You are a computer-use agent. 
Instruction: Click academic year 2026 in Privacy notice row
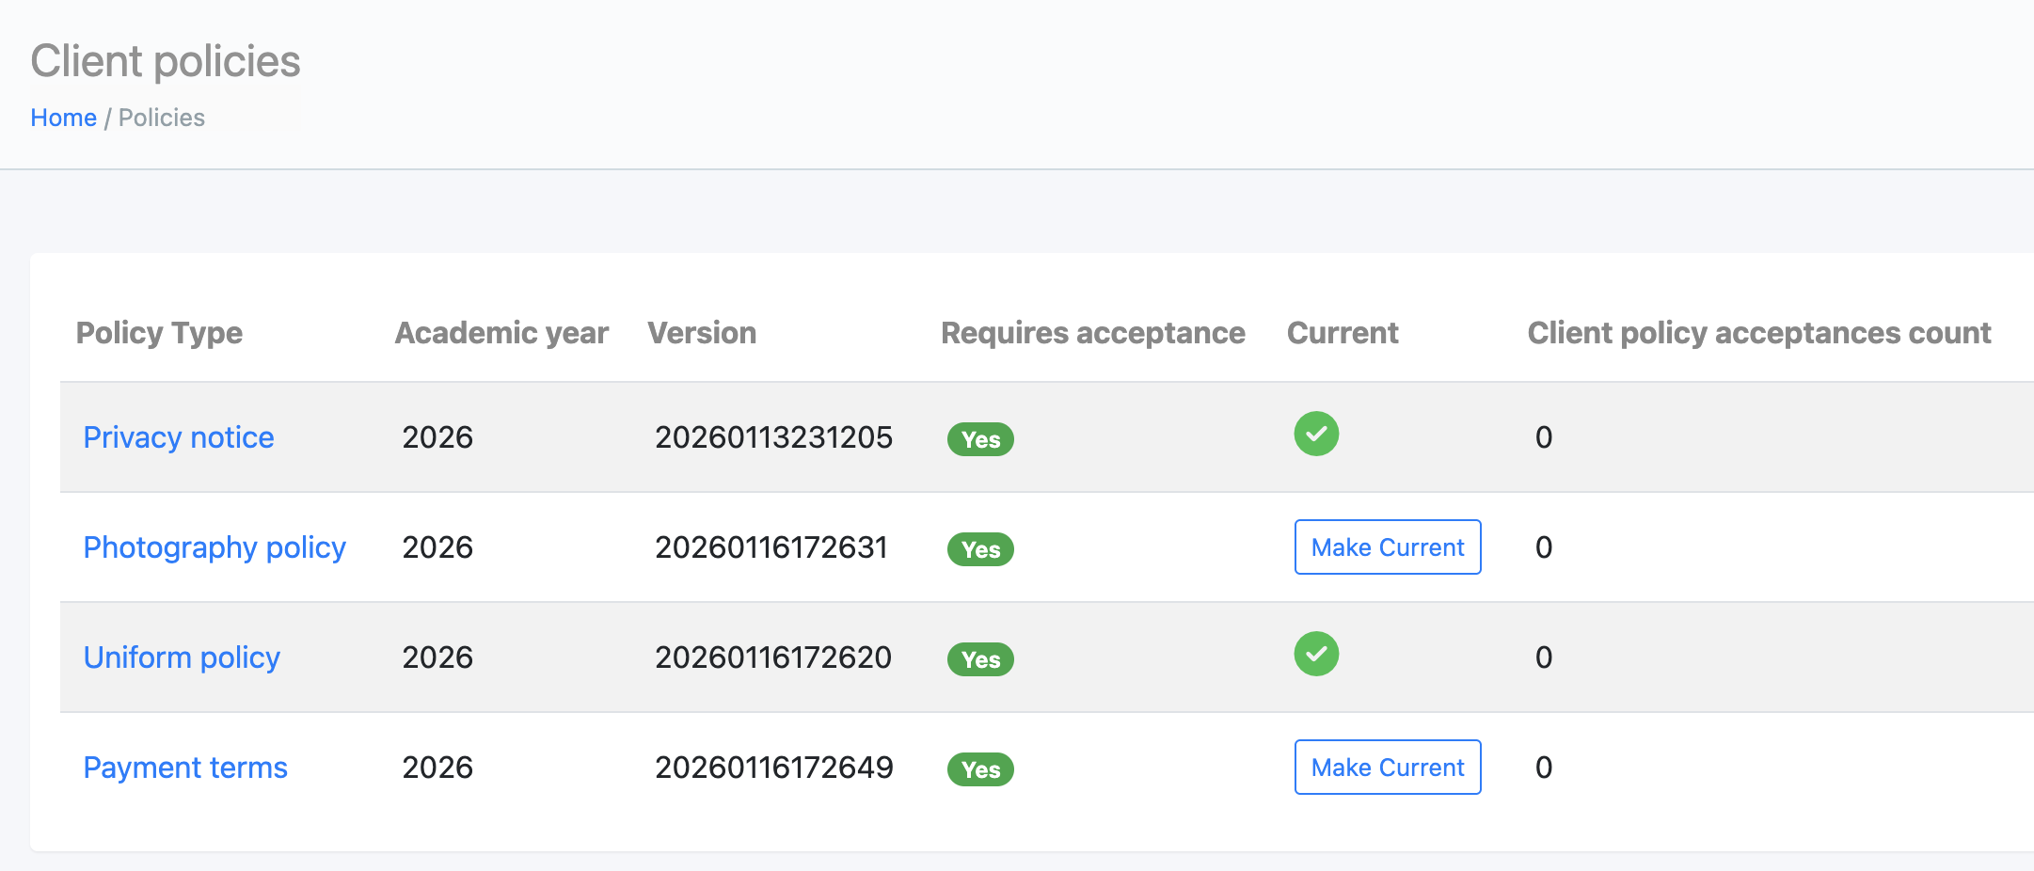(437, 437)
